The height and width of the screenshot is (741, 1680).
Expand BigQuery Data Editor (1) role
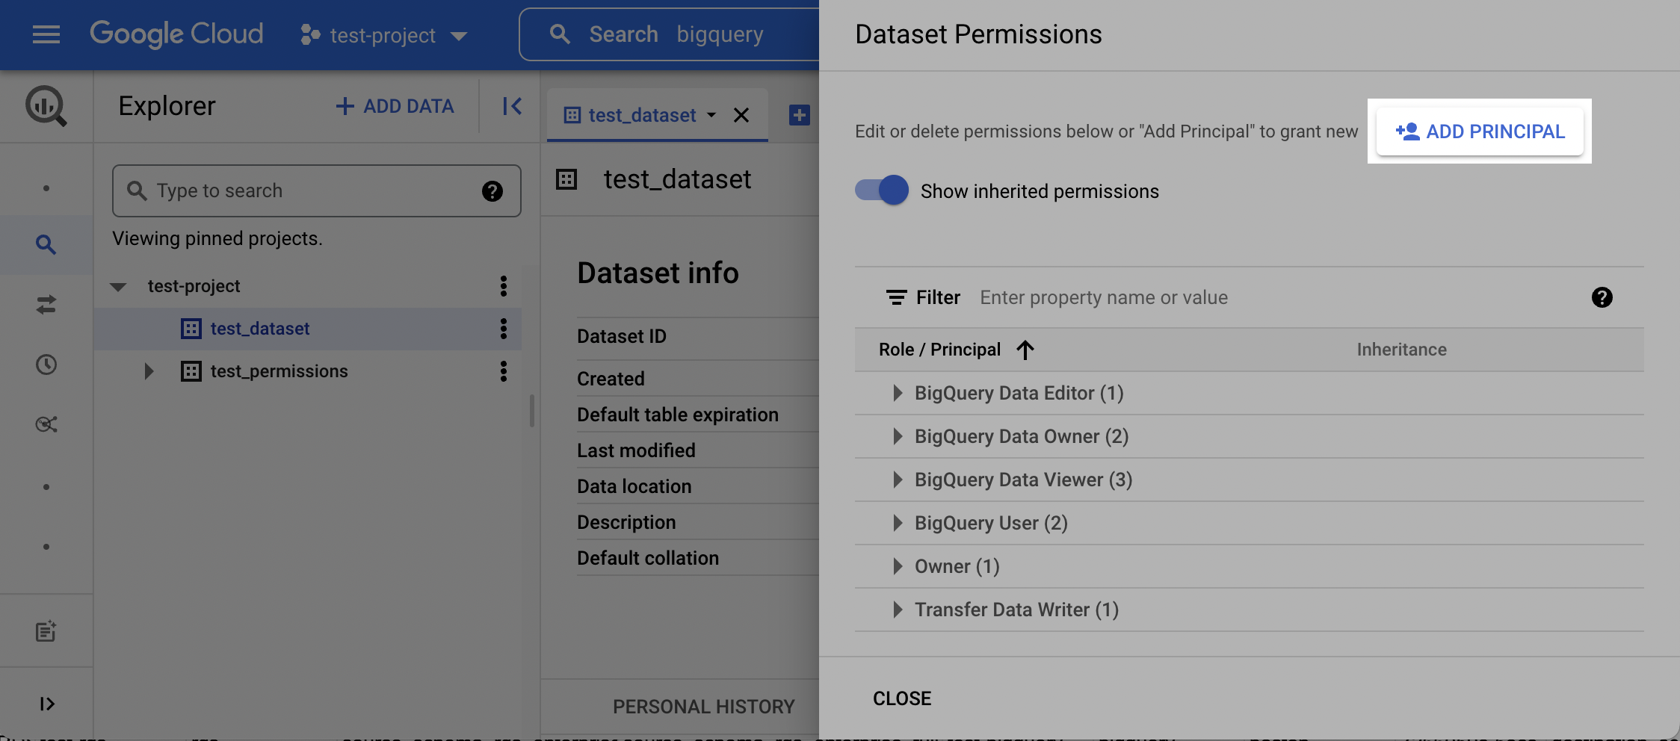point(898,393)
